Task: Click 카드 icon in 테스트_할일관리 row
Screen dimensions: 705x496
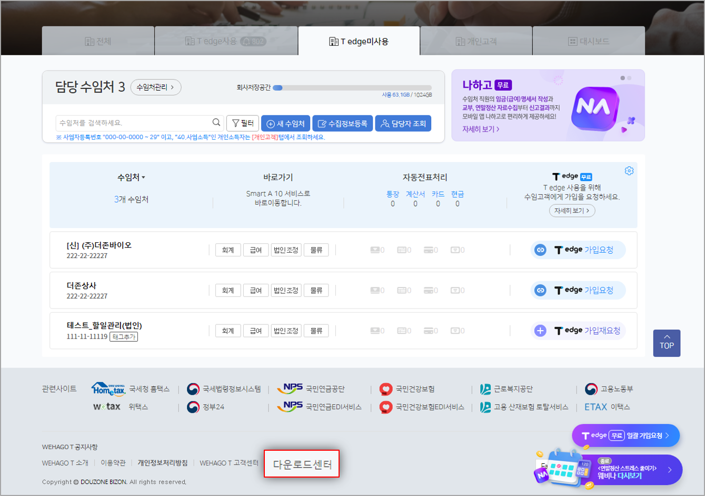Action: point(430,331)
